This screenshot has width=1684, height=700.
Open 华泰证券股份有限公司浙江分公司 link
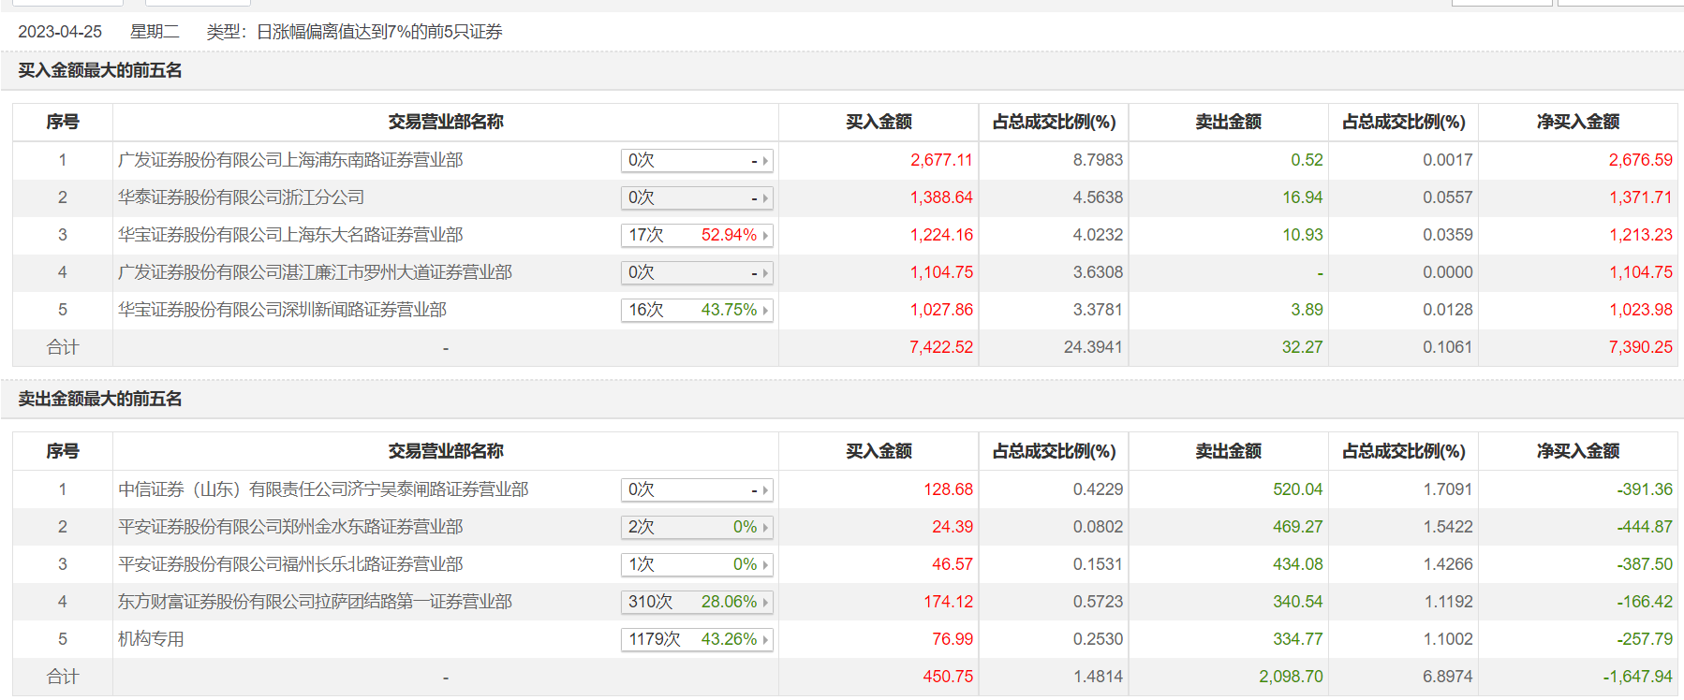(241, 197)
